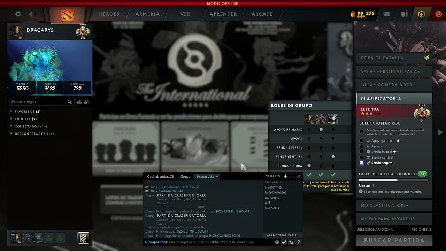
Task: Check the Apoyo role checkbox
Action: click(361, 146)
